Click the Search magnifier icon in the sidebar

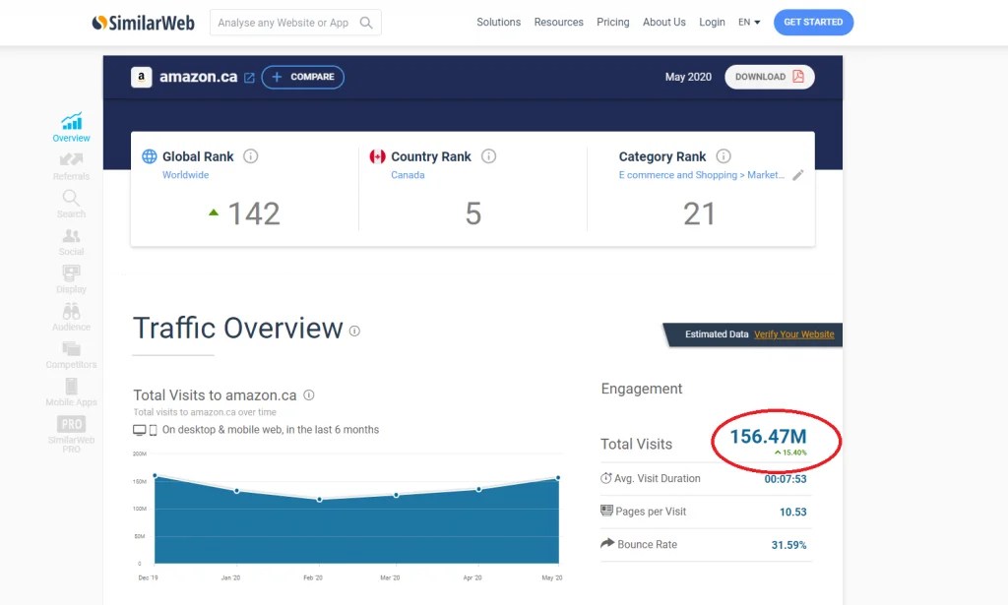pos(71,199)
